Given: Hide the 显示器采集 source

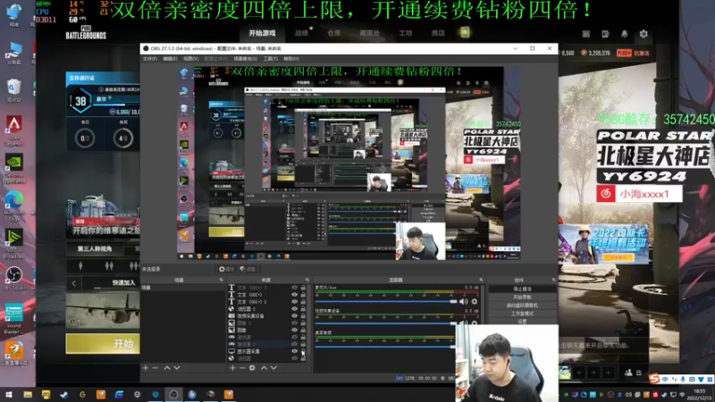Looking at the screenshot, I should coord(295,351).
